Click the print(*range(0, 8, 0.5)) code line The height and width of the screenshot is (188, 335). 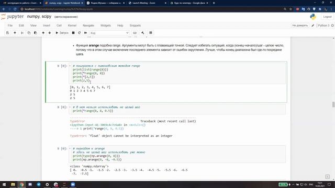click(x=93, y=111)
